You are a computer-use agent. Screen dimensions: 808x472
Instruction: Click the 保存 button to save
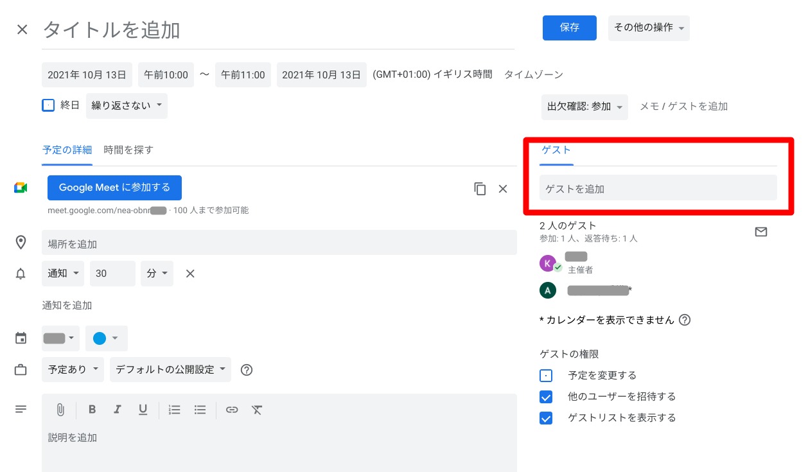point(569,28)
